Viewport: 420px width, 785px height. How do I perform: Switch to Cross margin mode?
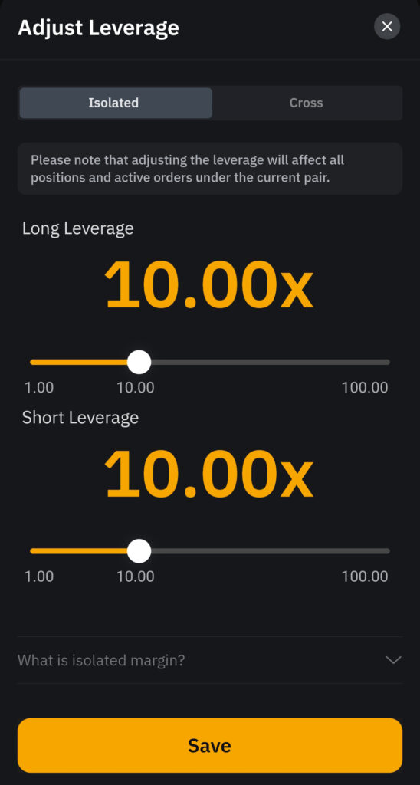(x=306, y=103)
